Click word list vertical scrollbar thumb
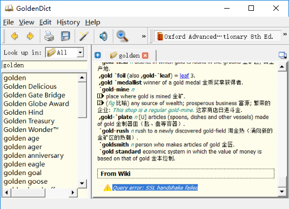 point(82,100)
